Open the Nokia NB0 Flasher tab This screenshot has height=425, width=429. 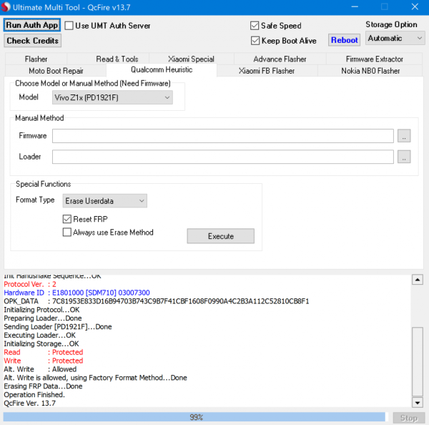[370, 71]
